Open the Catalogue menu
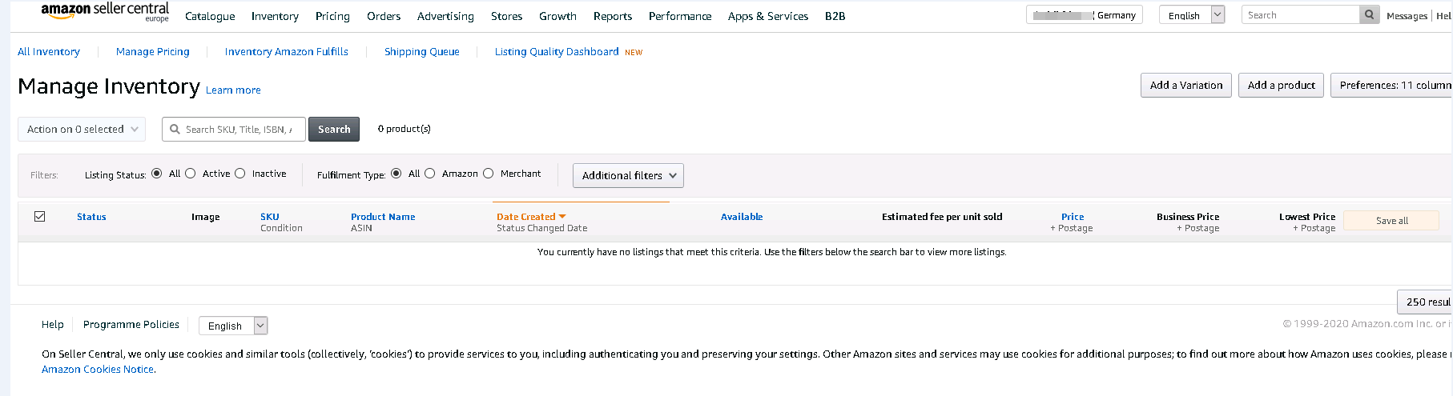The width and height of the screenshot is (1453, 396). point(210,16)
